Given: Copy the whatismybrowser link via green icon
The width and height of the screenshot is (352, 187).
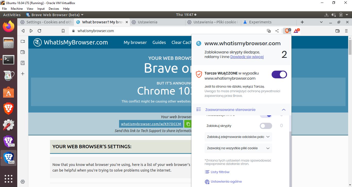Looking at the screenshot, I should point(188,124).
